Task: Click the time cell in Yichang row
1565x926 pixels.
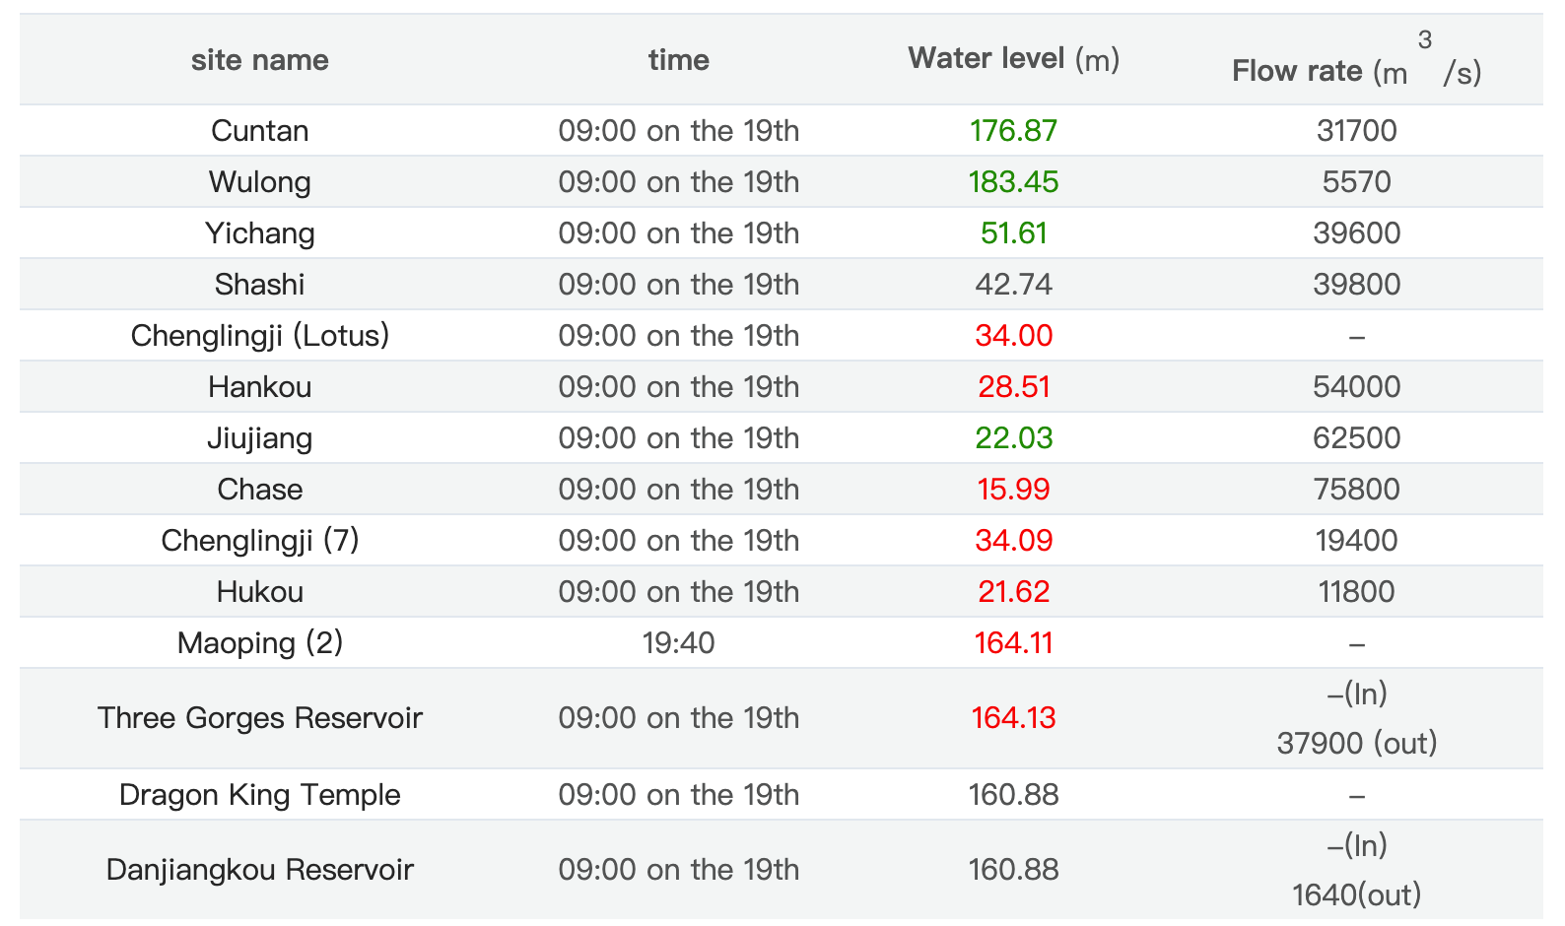Action: point(679,233)
